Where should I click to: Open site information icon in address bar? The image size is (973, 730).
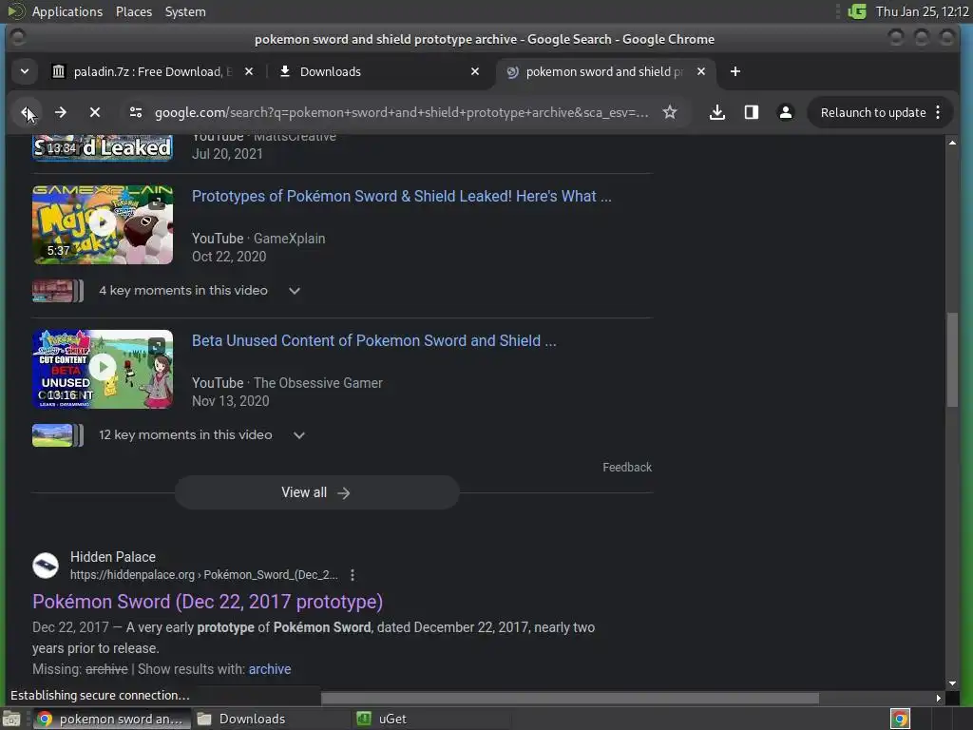tap(135, 112)
